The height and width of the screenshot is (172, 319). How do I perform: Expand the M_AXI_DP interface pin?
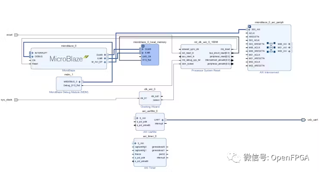point(105,62)
